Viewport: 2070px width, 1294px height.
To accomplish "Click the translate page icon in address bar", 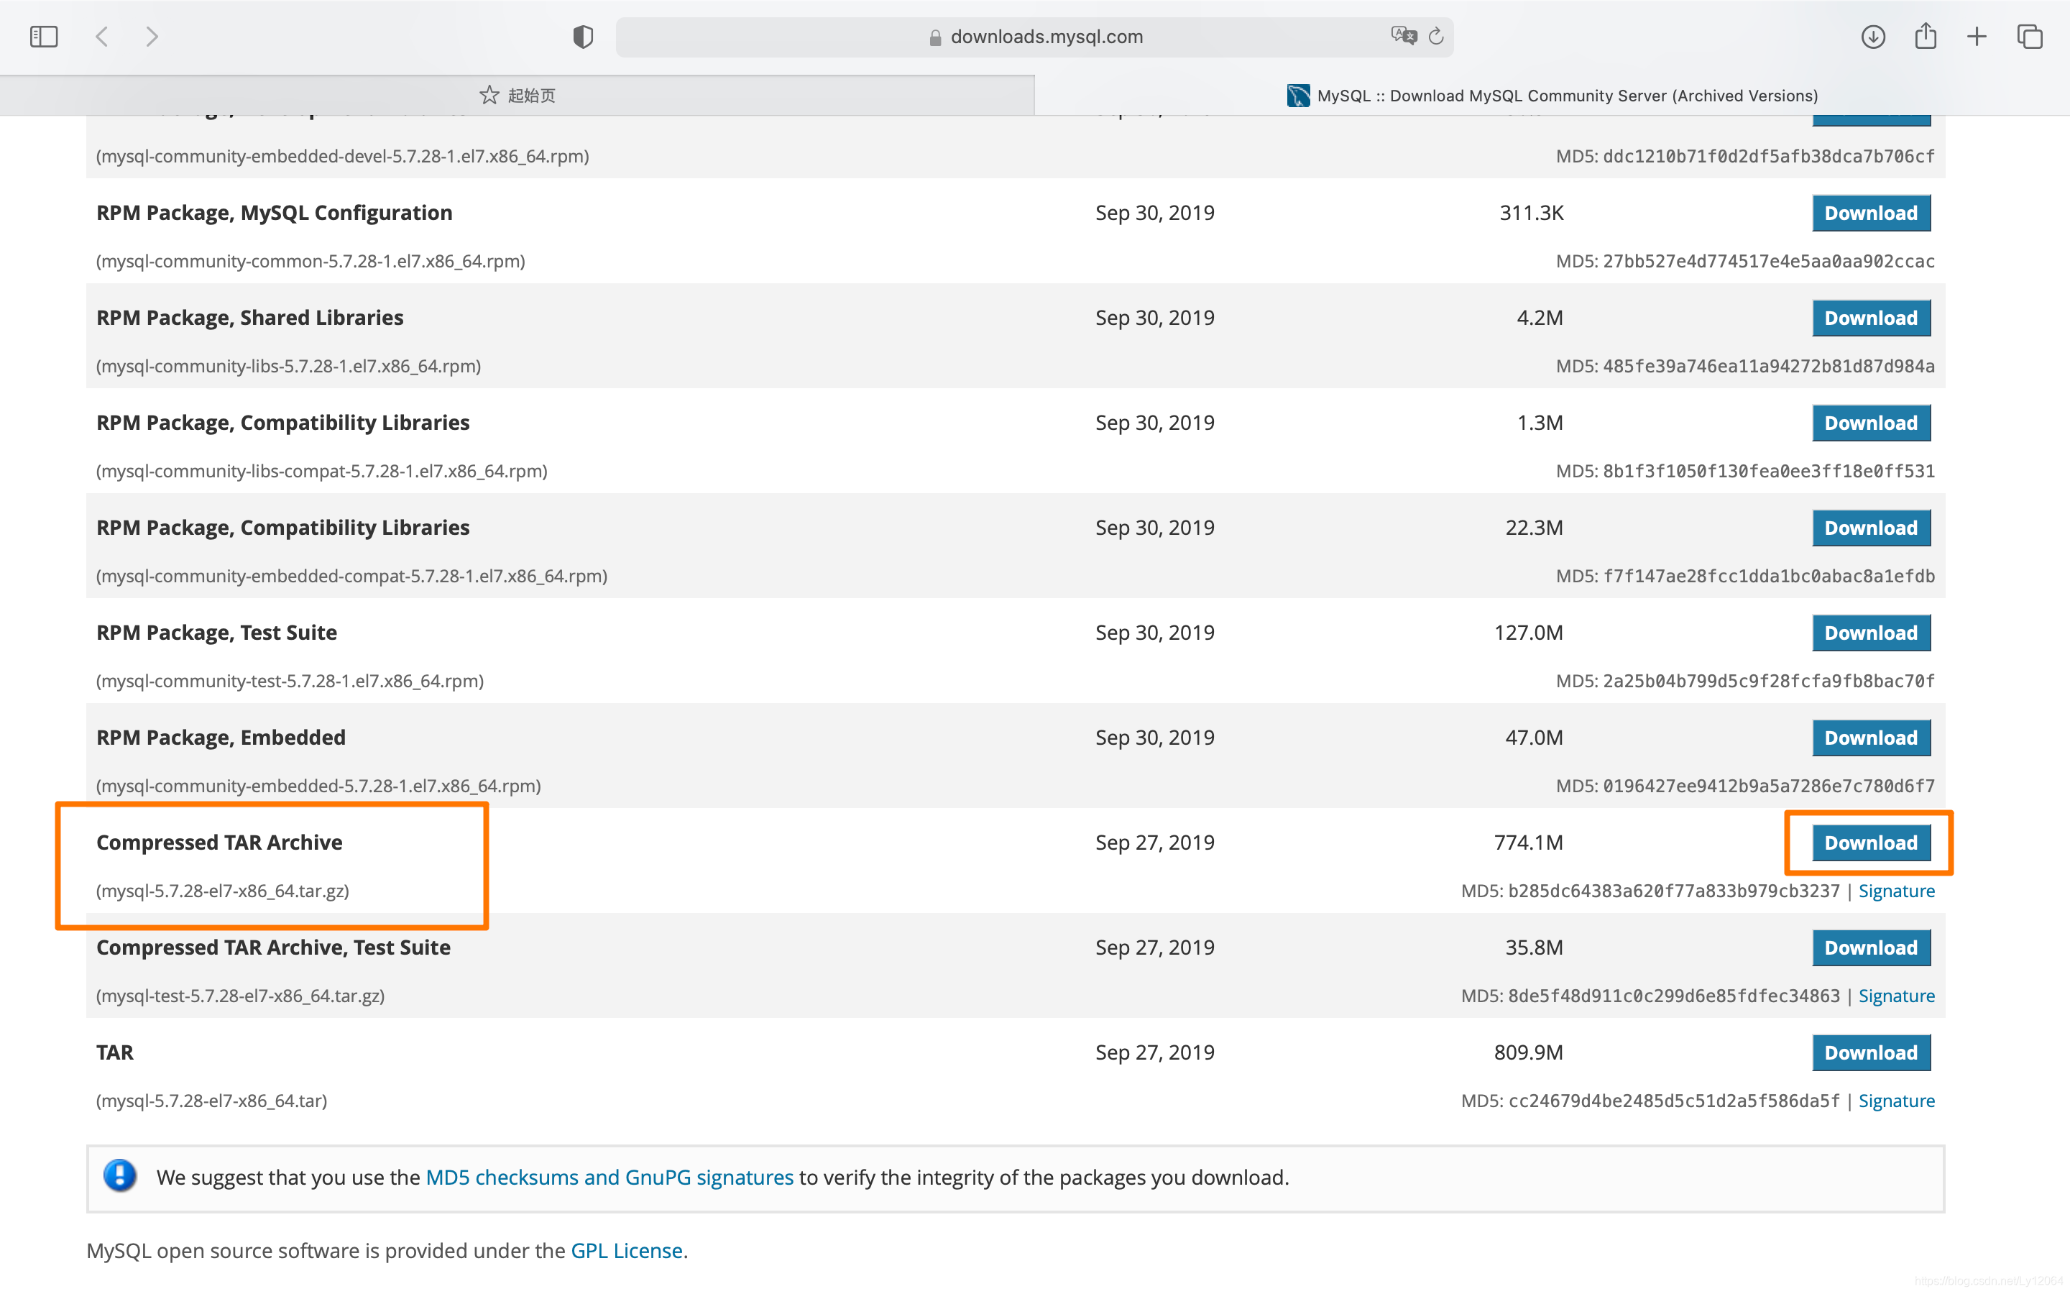I will (x=1404, y=36).
